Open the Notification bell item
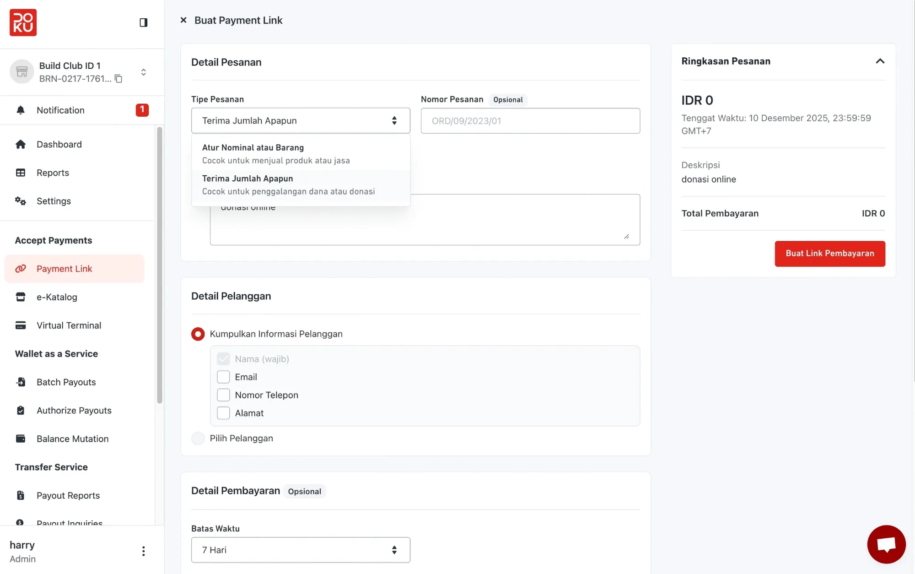Screen dimensions: 915x574 coord(60,110)
